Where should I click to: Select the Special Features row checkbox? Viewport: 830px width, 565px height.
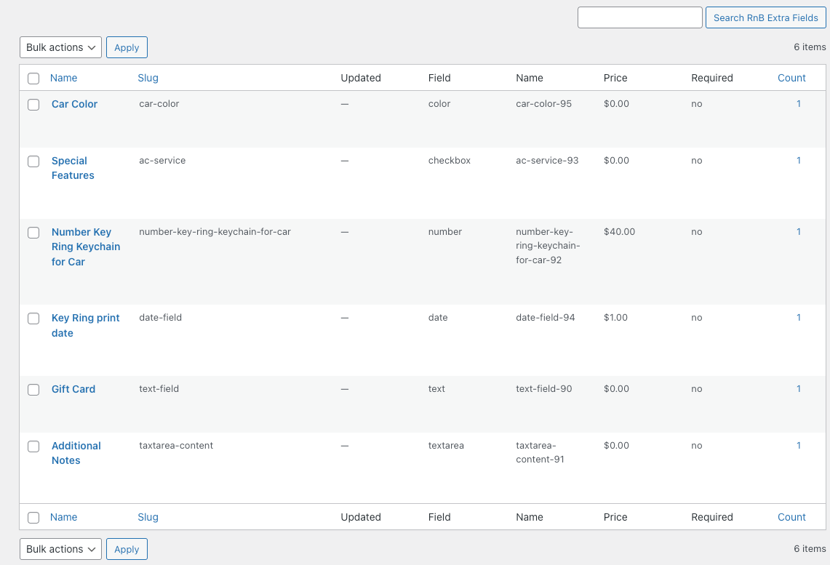tap(33, 161)
